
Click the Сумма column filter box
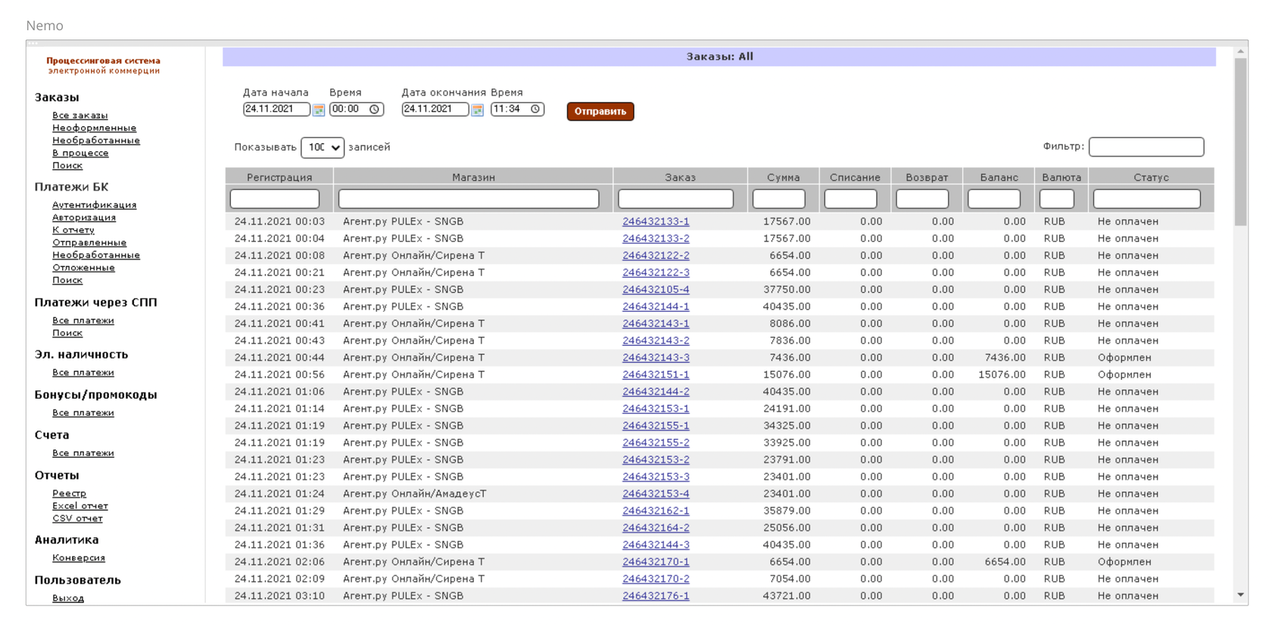(778, 199)
